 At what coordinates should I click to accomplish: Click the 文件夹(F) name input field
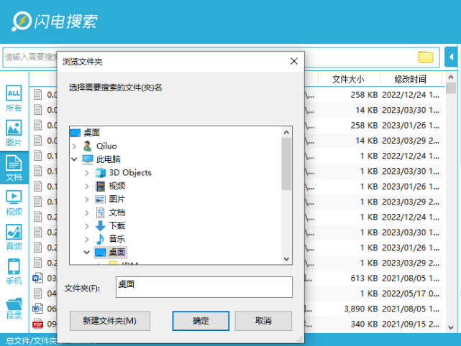point(204,287)
